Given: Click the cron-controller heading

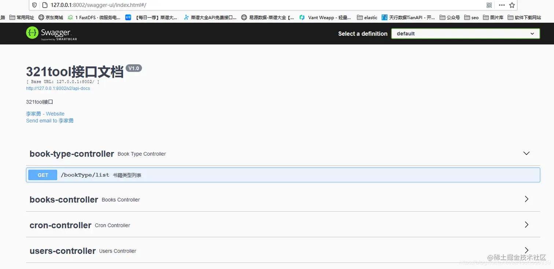Looking at the screenshot, I should pyautogui.click(x=60, y=225).
